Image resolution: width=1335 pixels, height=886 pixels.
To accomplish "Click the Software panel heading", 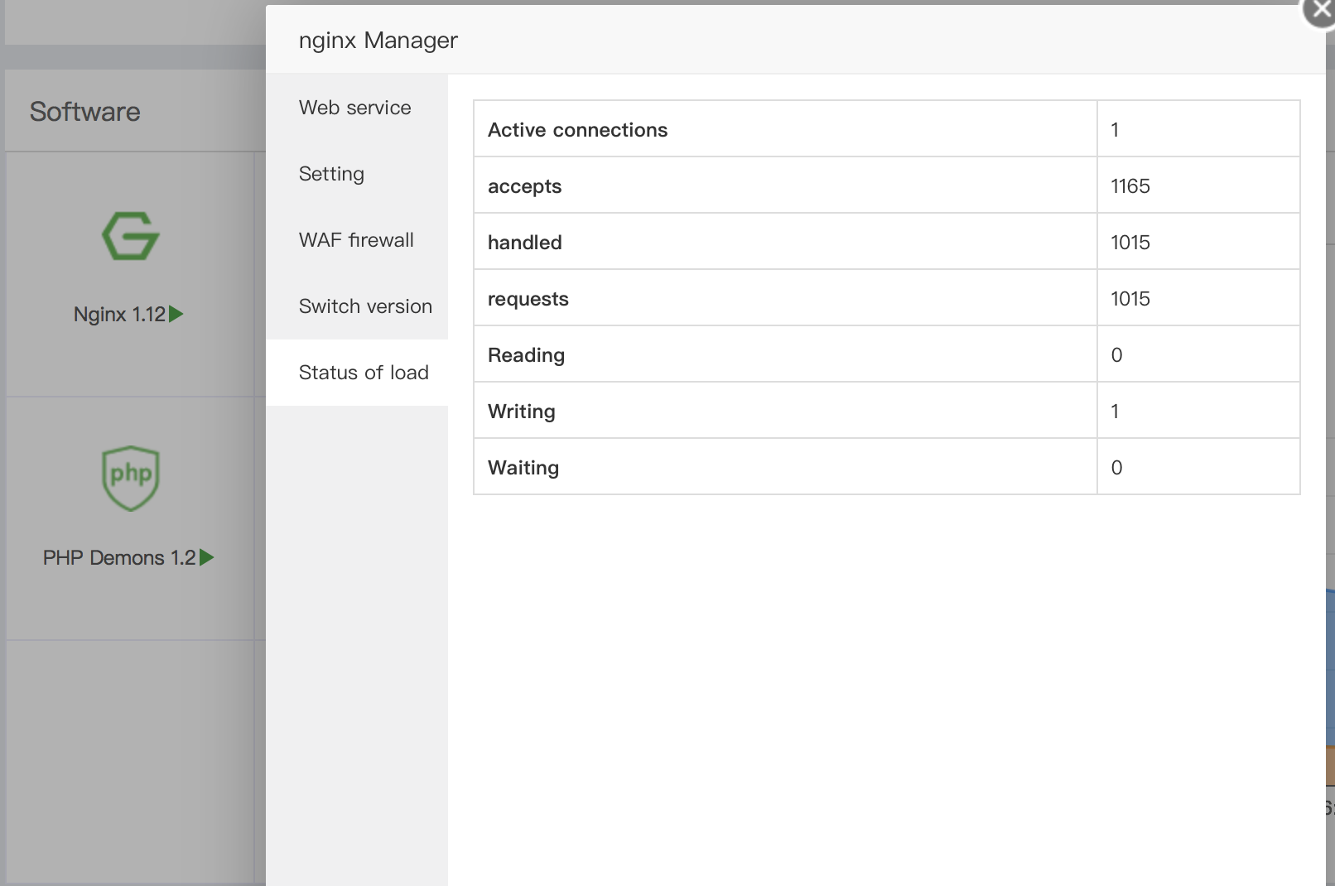I will (85, 112).
